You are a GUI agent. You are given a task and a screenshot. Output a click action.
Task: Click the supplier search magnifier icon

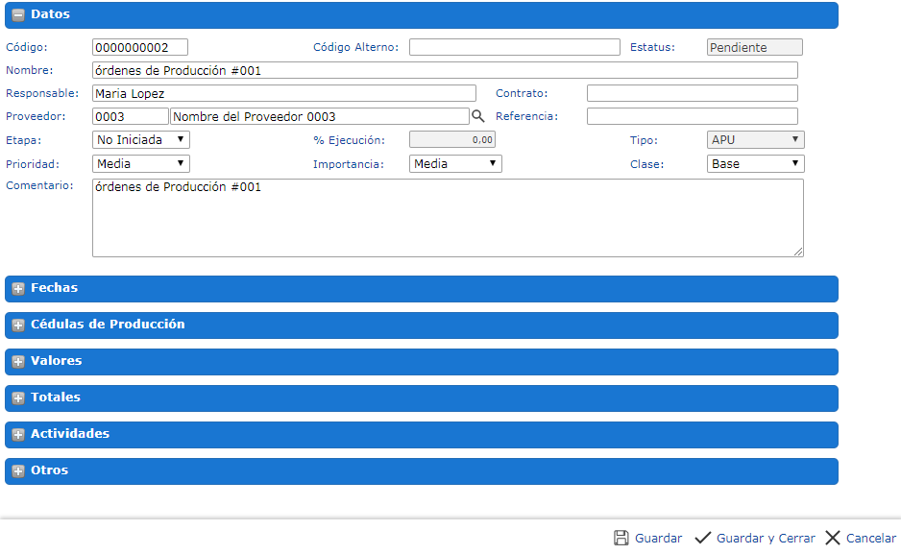coord(477,116)
